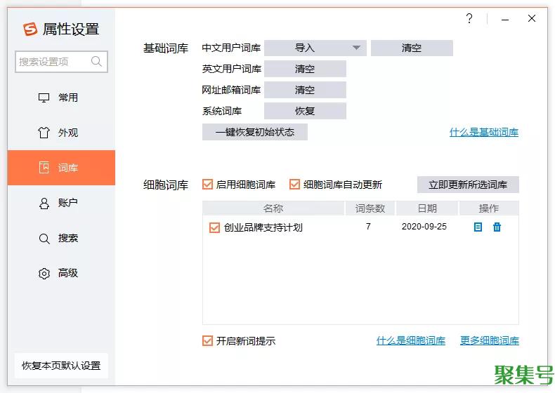Click the Sogou logo icon
The image size is (555, 393).
point(30,29)
